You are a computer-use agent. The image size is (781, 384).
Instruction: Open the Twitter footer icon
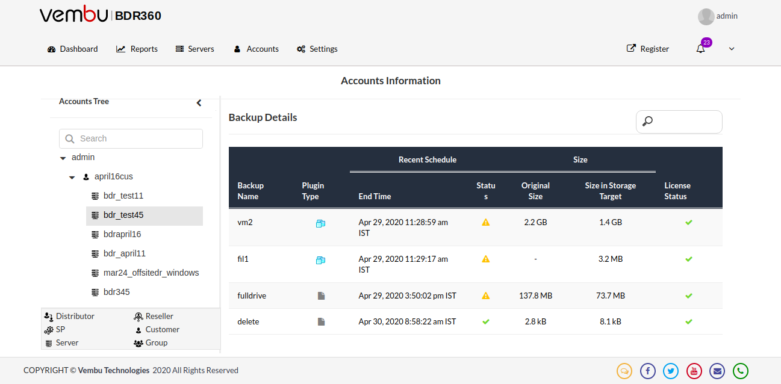[x=671, y=371]
